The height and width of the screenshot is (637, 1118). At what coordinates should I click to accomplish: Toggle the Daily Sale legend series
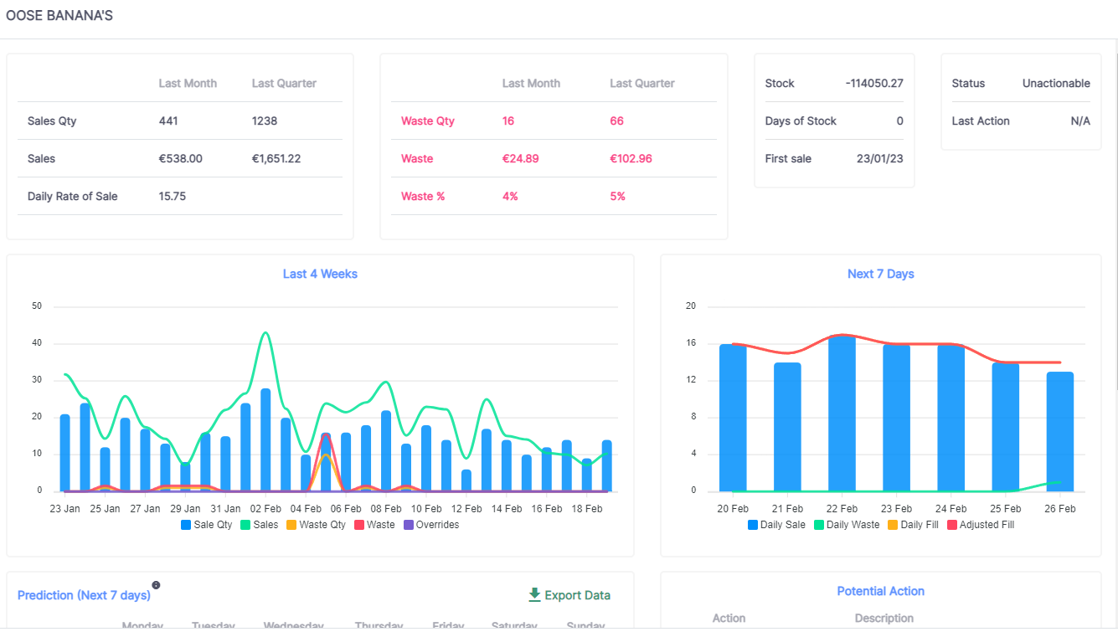(x=775, y=525)
